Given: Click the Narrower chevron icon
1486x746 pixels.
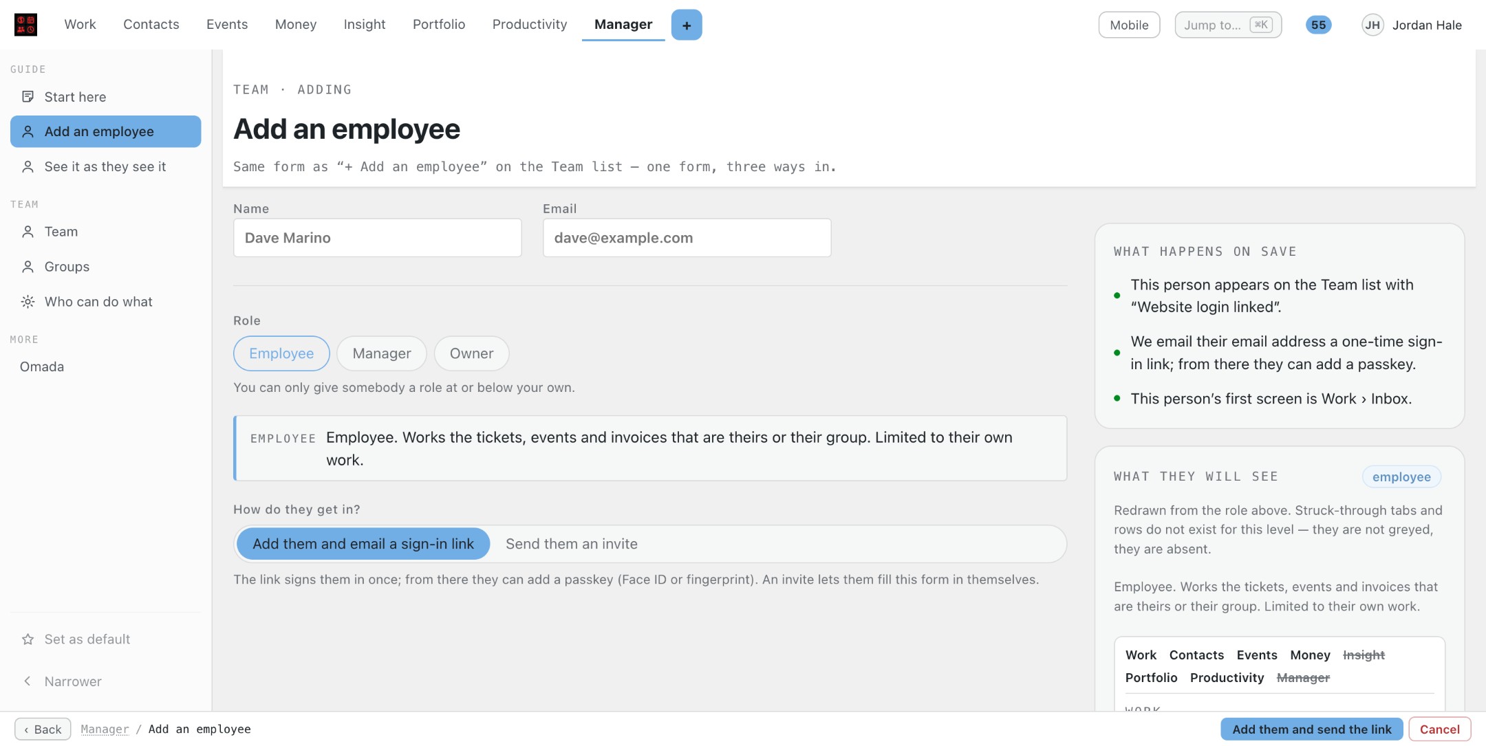Looking at the screenshot, I should click(28, 681).
